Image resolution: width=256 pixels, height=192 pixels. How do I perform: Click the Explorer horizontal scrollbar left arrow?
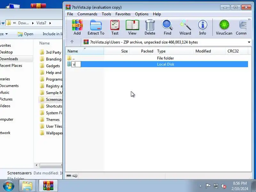36,165
